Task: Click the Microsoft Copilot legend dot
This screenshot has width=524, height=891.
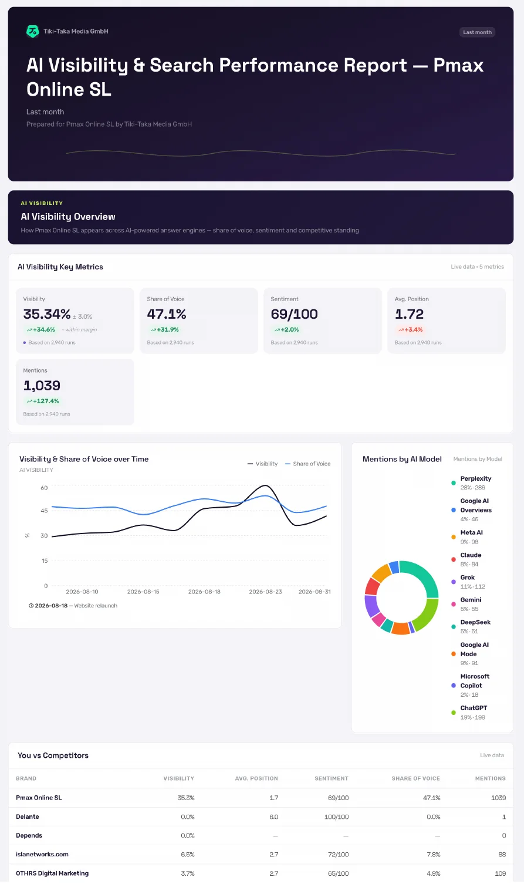Action: click(454, 685)
